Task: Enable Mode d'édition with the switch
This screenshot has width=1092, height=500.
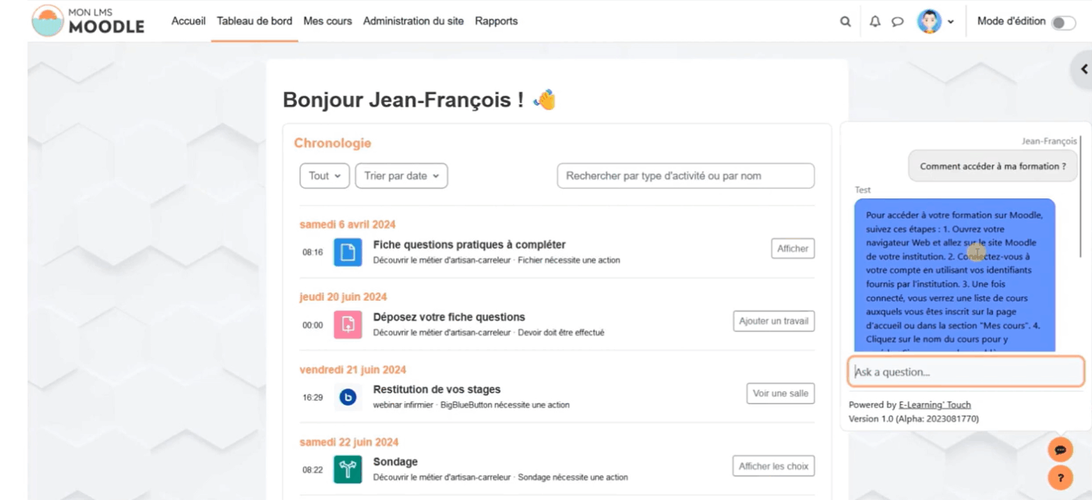Action: [x=1064, y=22]
